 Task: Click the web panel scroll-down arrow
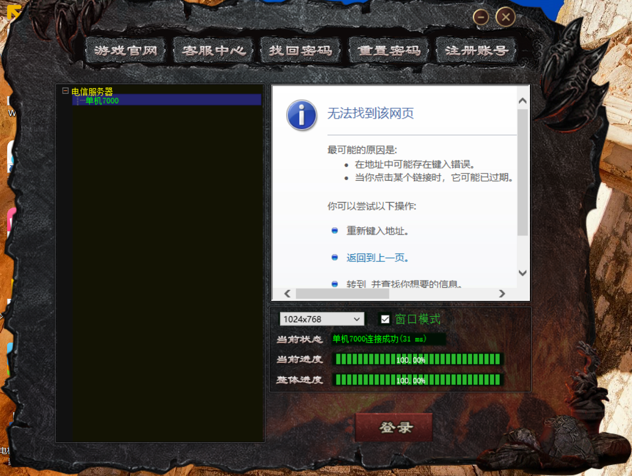[522, 273]
